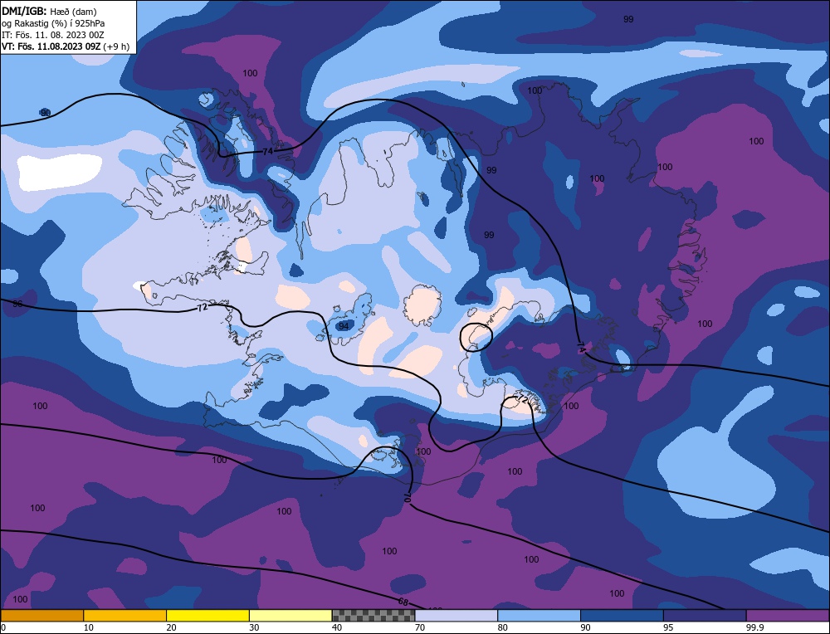Select the 70–80 lavender legend swatch
The height and width of the screenshot is (634, 830).
tap(456, 616)
